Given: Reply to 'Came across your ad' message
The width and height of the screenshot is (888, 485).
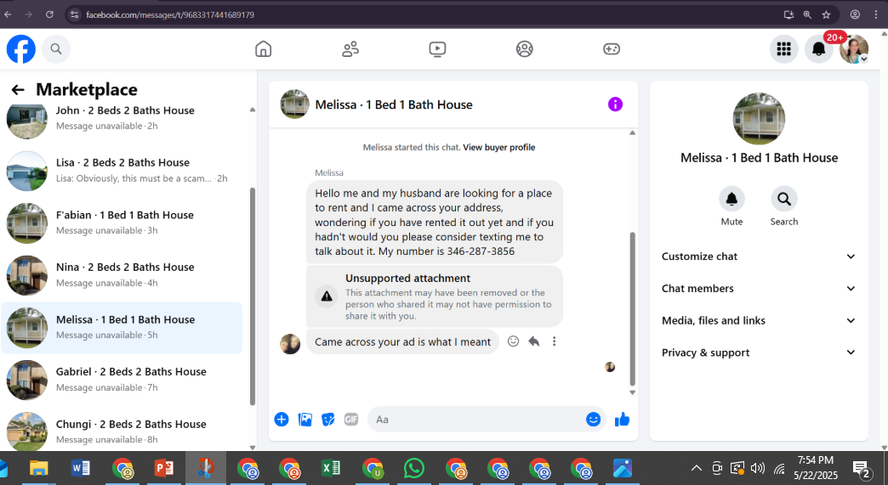Looking at the screenshot, I should pos(533,341).
